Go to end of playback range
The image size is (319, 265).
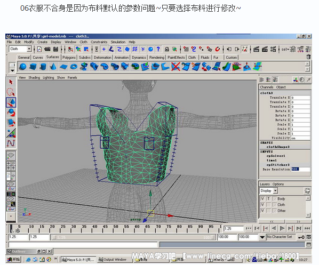point(307,229)
